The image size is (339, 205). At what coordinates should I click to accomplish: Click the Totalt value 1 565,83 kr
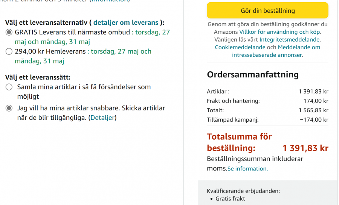pos(313,110)
